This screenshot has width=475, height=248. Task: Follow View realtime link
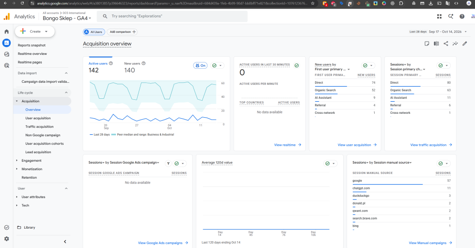coord(287,145)
